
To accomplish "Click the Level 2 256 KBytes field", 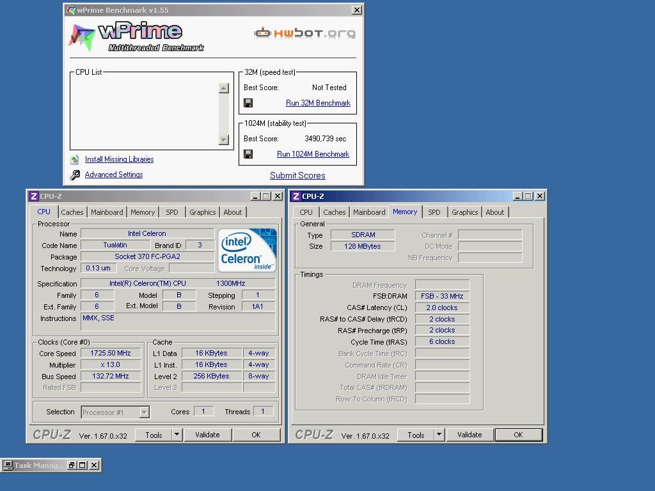I will 211,376.
